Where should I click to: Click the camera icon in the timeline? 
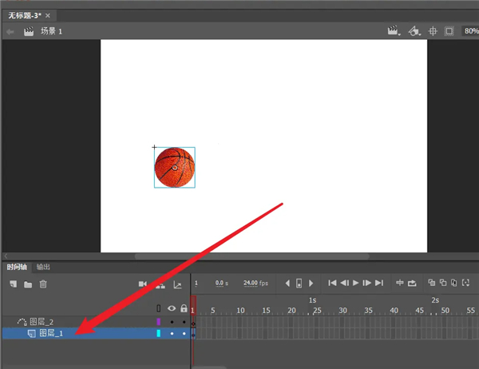pyautogui.click(x=143, y=284)
